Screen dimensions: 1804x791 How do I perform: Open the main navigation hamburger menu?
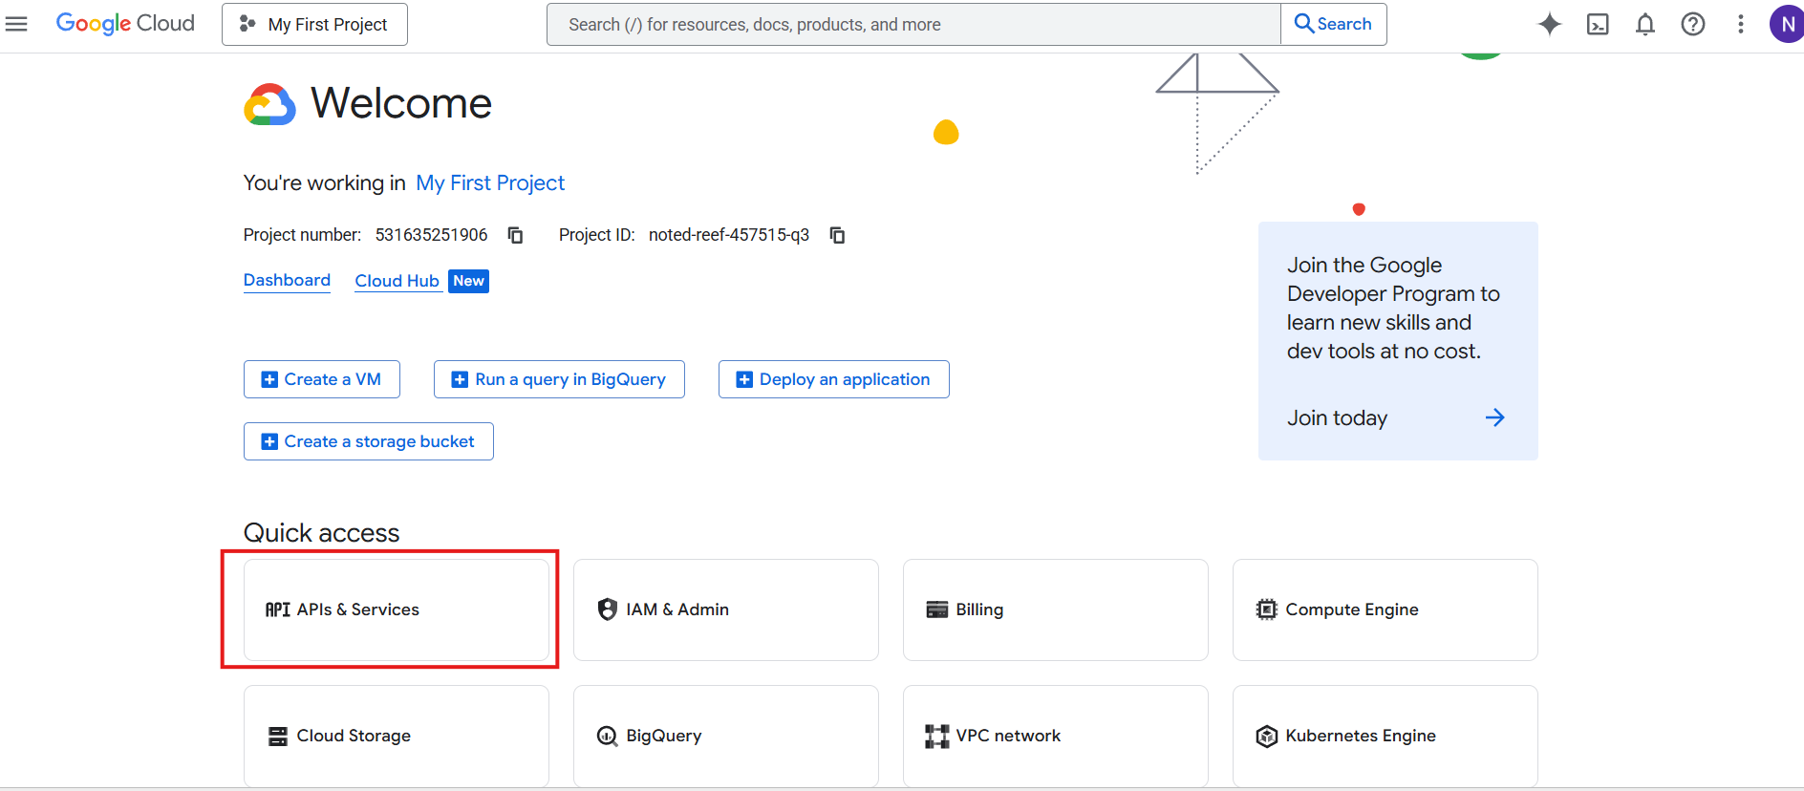16,24
